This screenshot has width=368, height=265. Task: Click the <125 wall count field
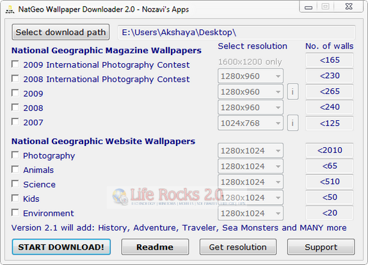click(x=330, y=124)
